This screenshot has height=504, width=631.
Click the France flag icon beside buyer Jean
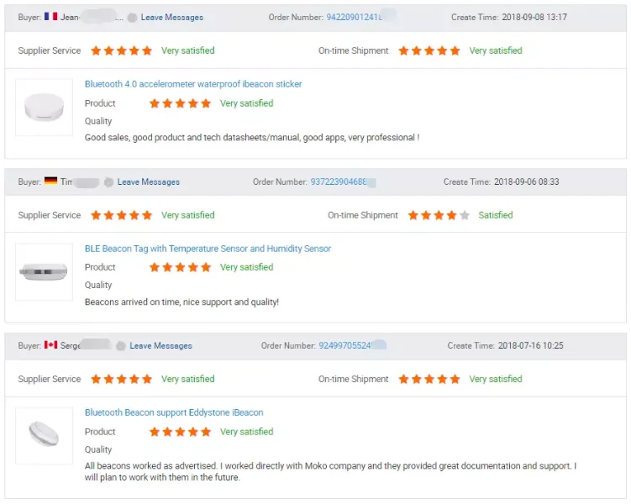[x=50, y=17]
